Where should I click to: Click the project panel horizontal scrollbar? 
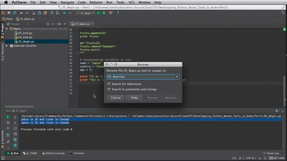pos(19,107)
